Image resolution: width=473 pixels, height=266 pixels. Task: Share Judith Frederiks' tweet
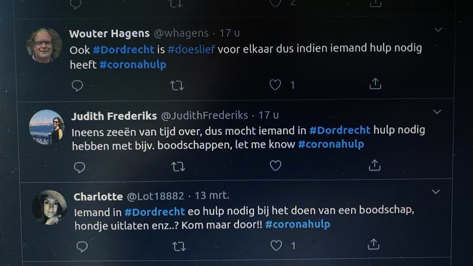(x=375, y=165)
